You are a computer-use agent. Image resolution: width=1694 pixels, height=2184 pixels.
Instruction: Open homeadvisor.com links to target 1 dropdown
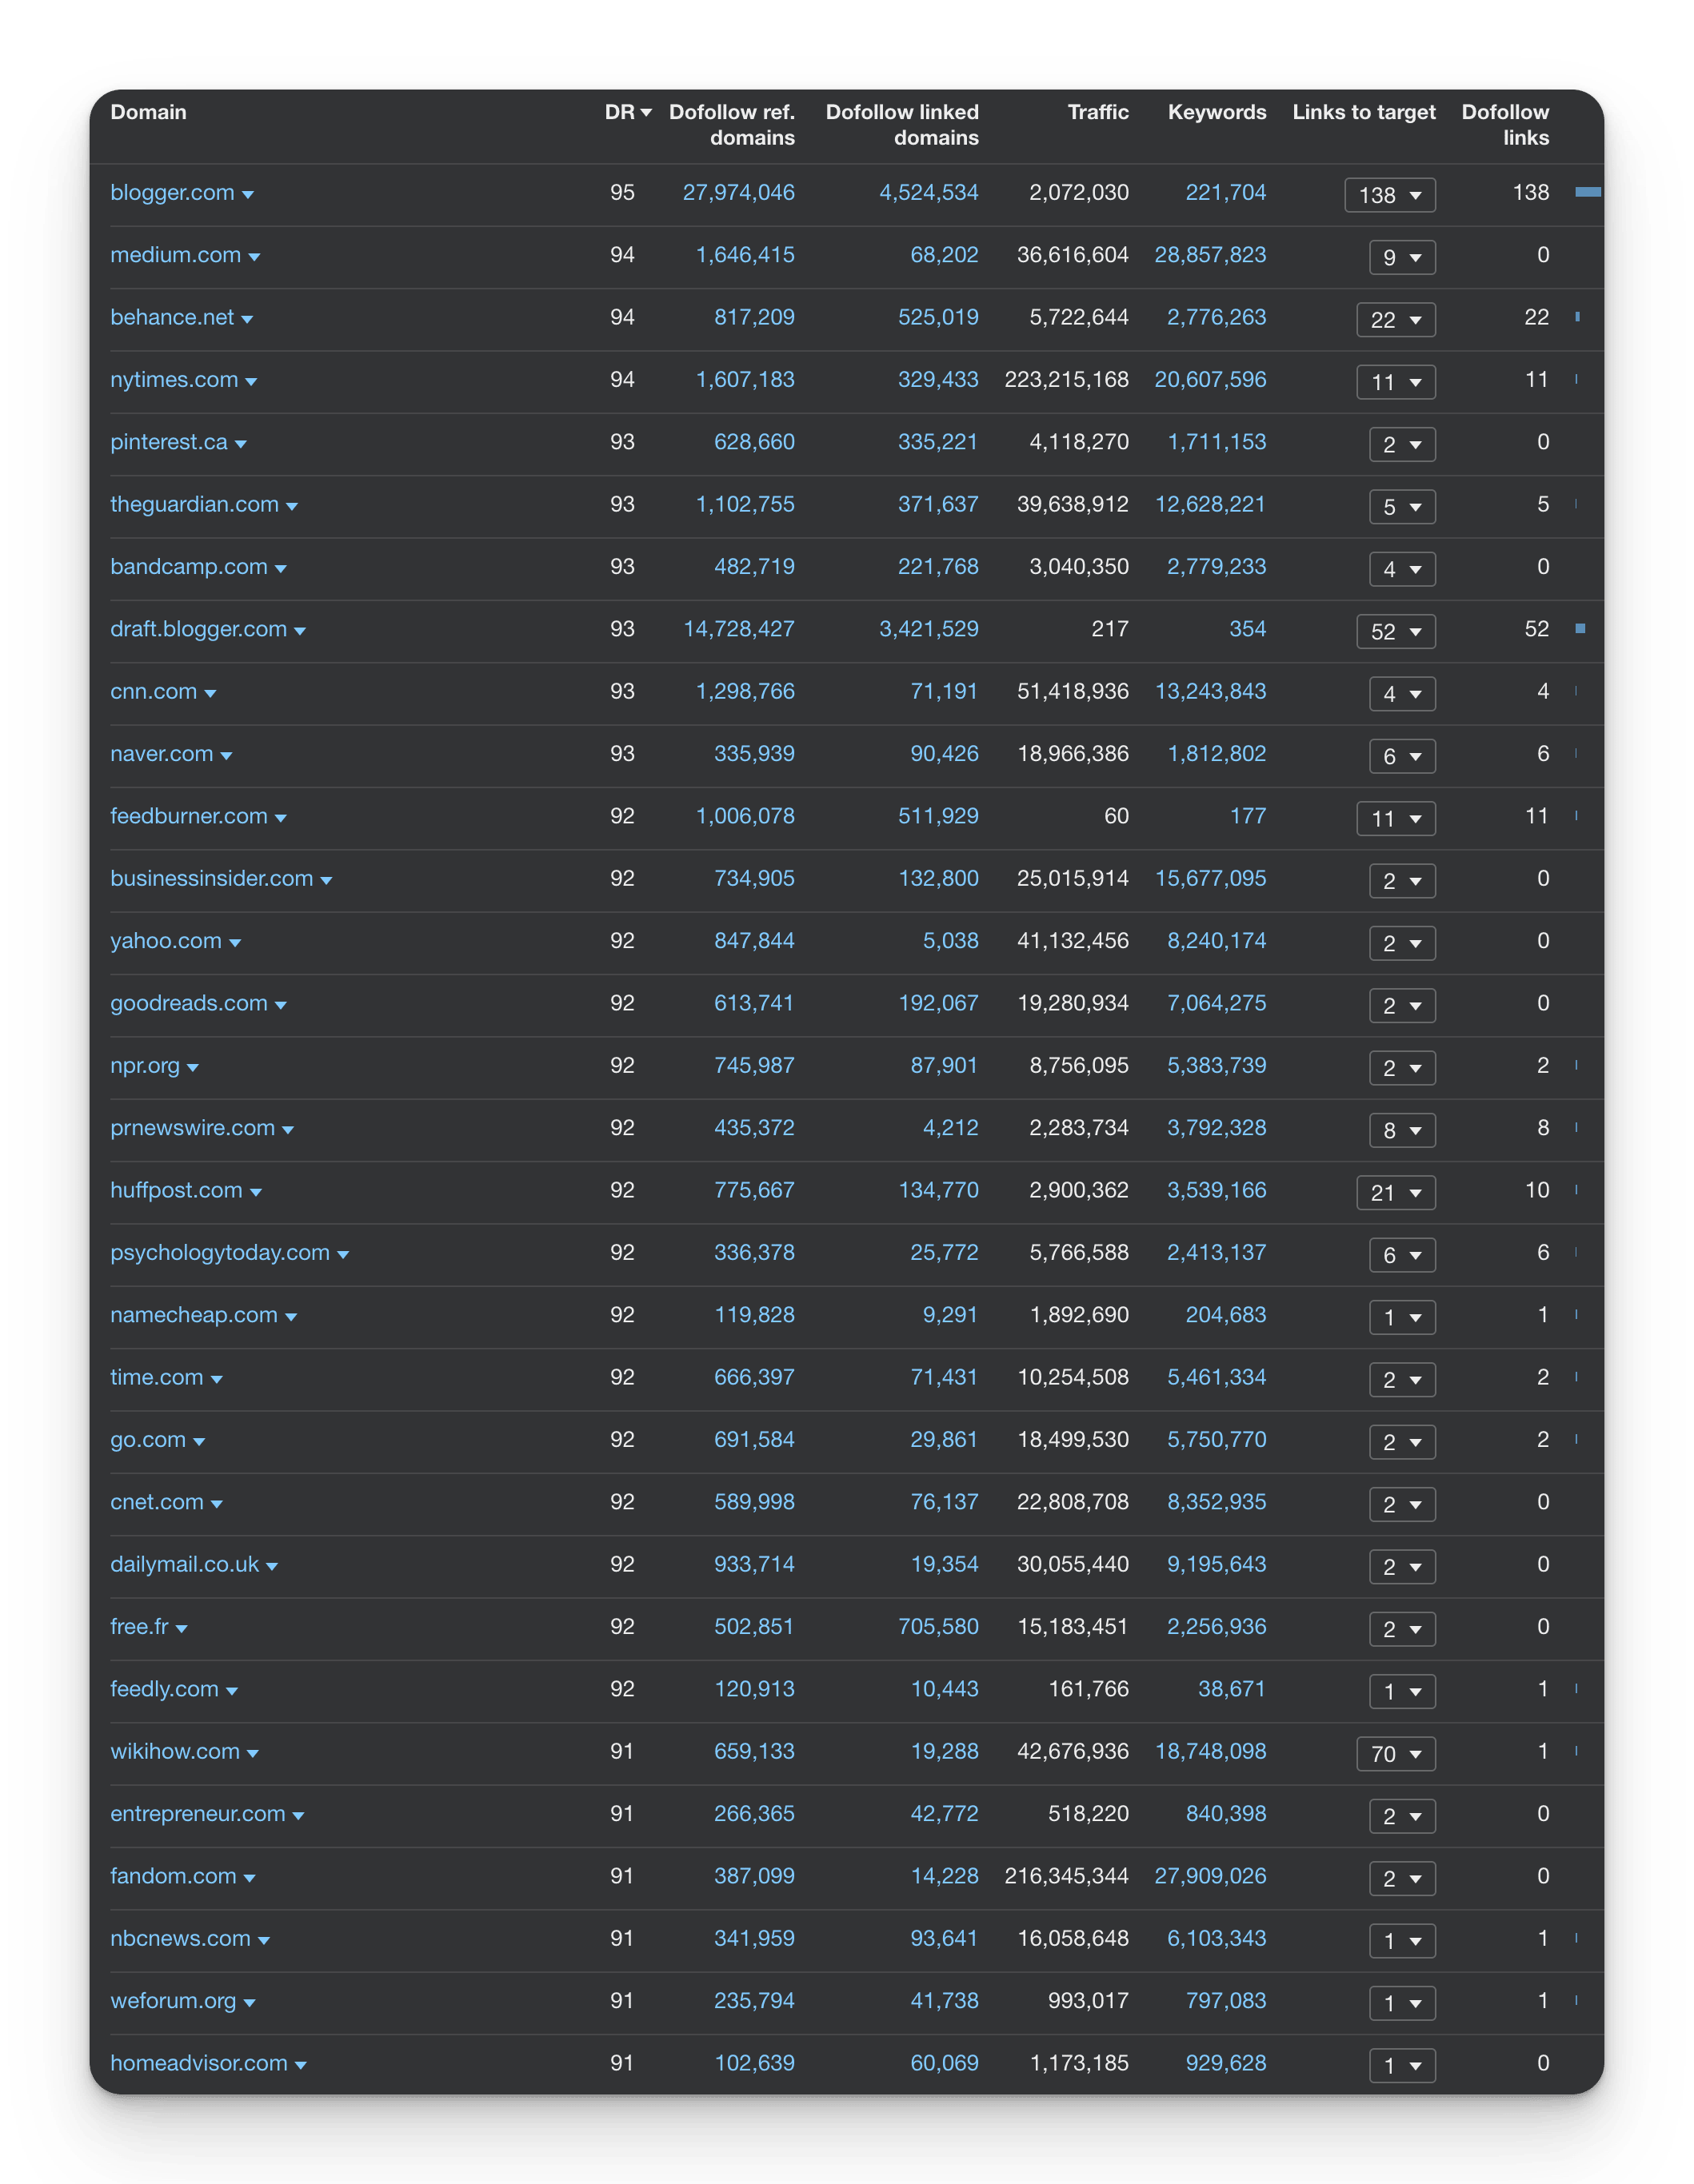[1402, 2065]
